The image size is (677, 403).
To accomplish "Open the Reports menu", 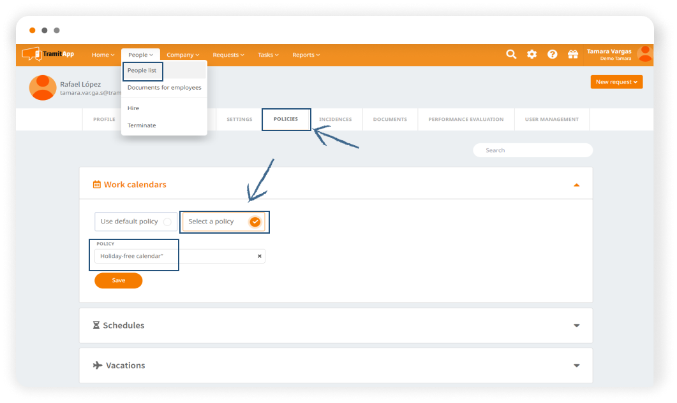I will click(x=306, y=55).
